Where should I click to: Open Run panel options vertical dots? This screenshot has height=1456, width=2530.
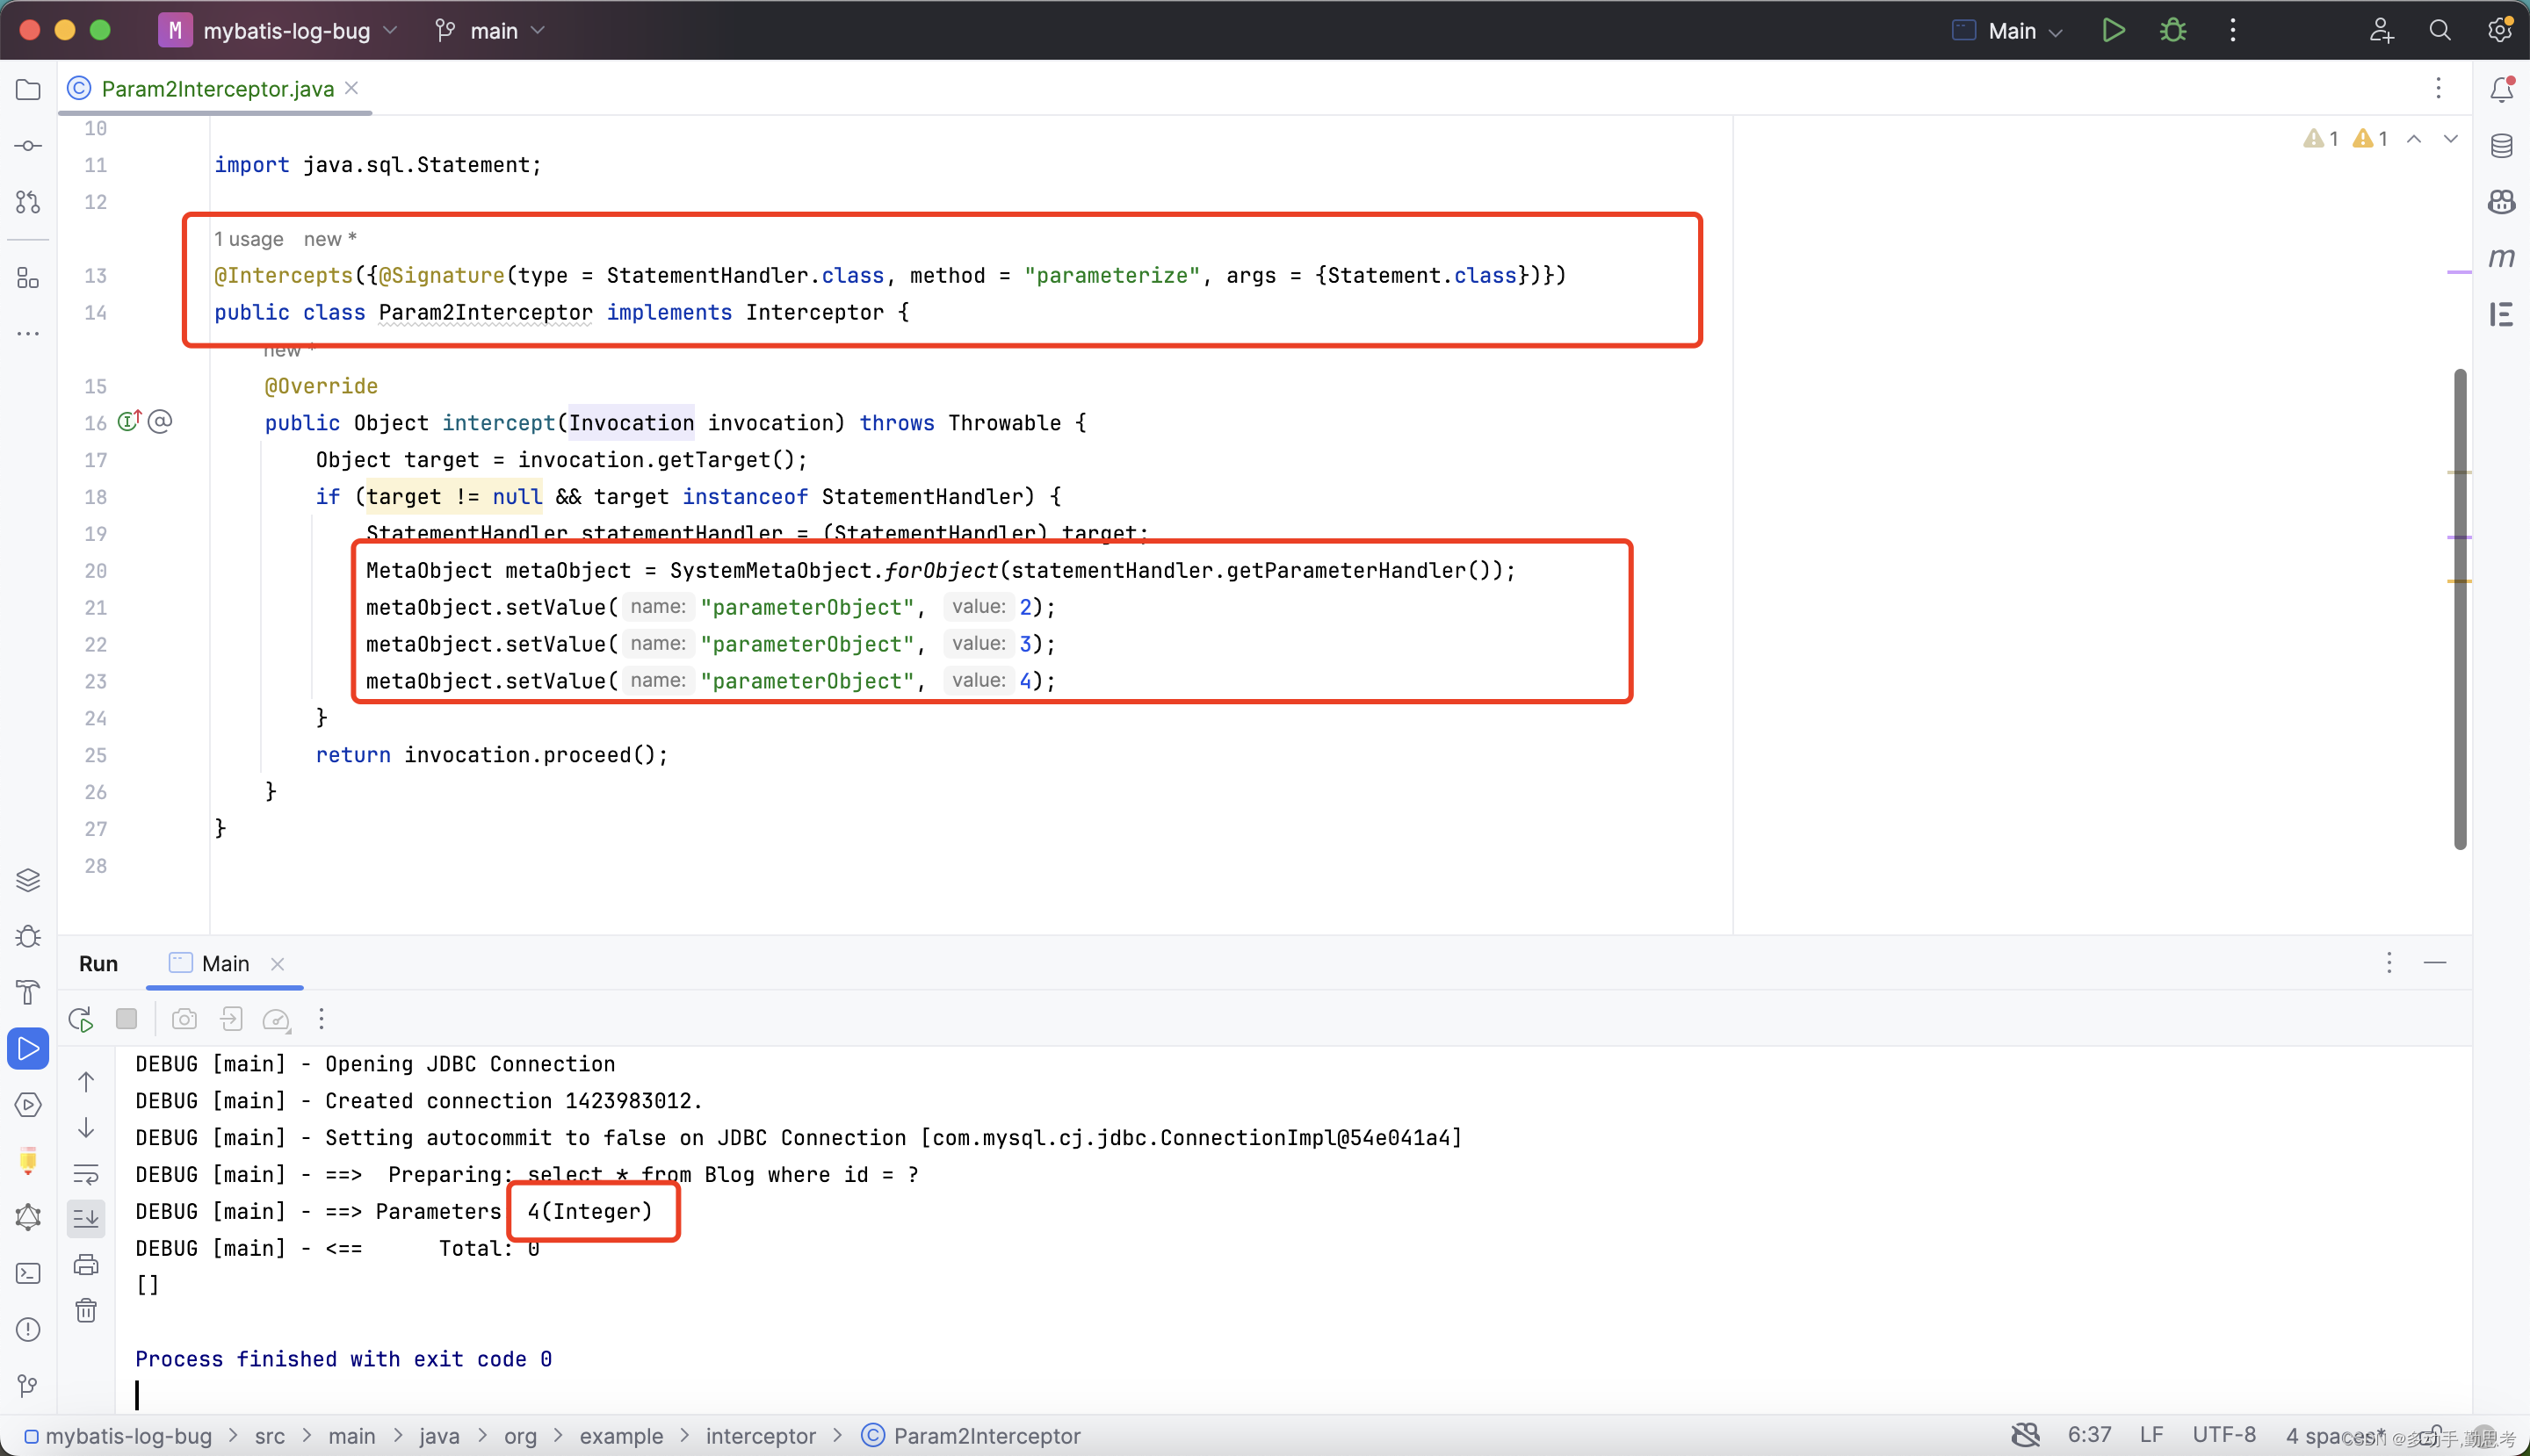[2389, 963]
